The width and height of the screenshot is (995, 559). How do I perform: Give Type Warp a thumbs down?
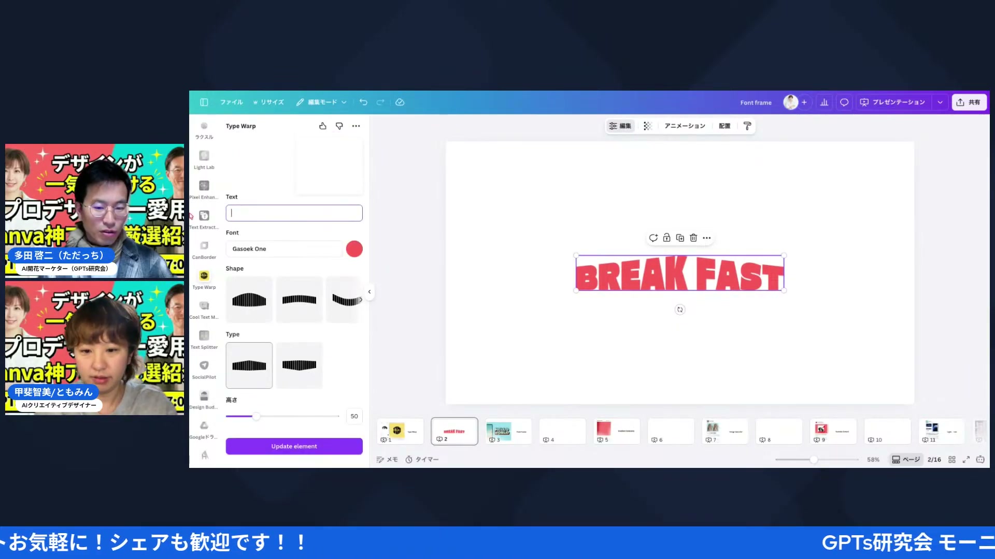coord(339,126)
